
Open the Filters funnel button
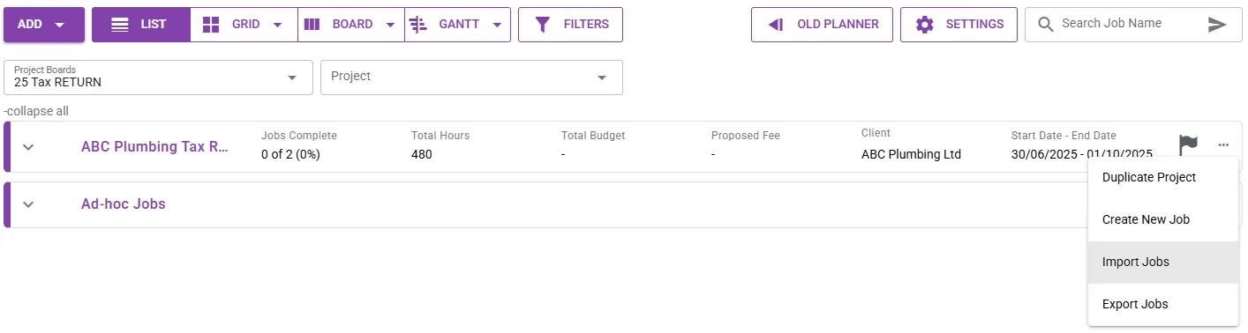570,25
